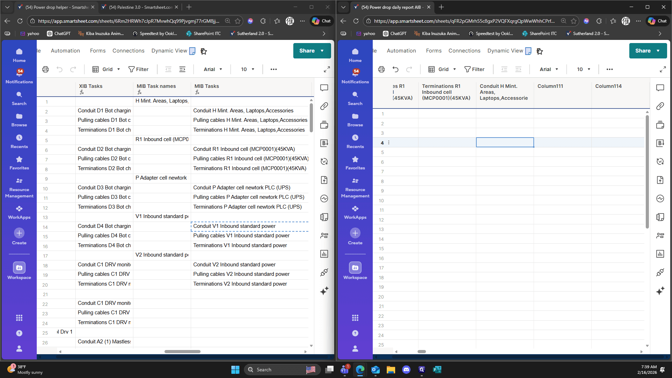Click Windows Start button on taskbar
The height and width of the screenshot is (378, 672).
tap(236, 370)
